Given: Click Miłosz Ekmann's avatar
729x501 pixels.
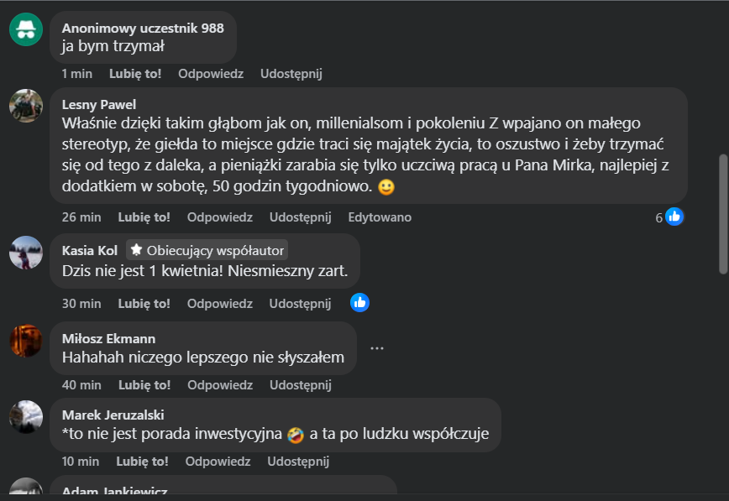Looking at the screenshot, I should click(26, 340).
